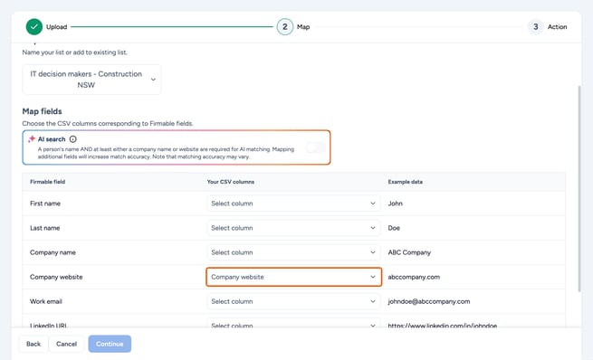
Task: Click the Continue button
Action: tap(110, 344)
